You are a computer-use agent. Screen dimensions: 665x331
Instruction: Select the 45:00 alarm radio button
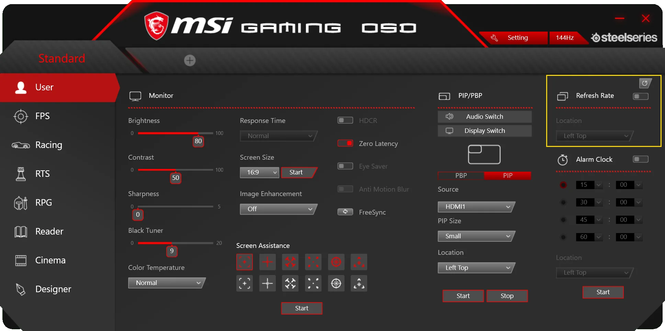[563, 220]
